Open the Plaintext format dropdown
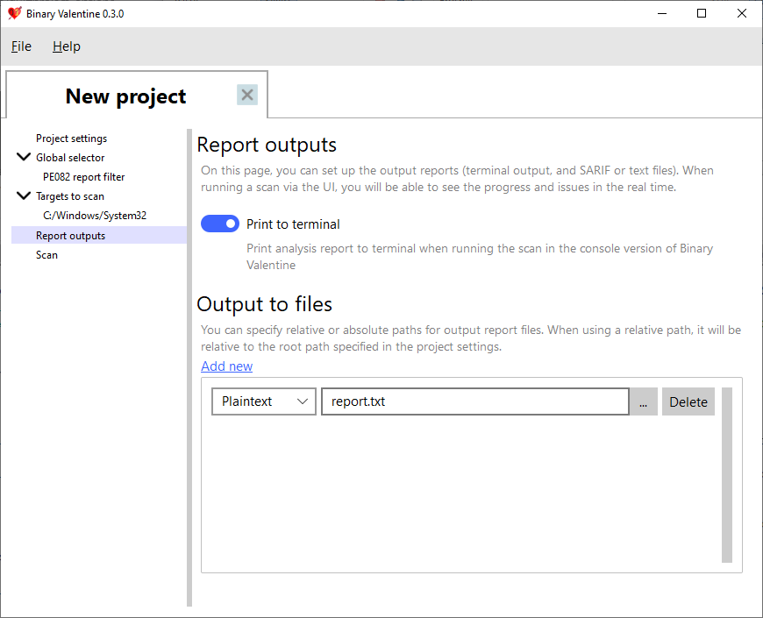Image resolution: width=763 pixels, height=618 pixels. click(264, 401)
